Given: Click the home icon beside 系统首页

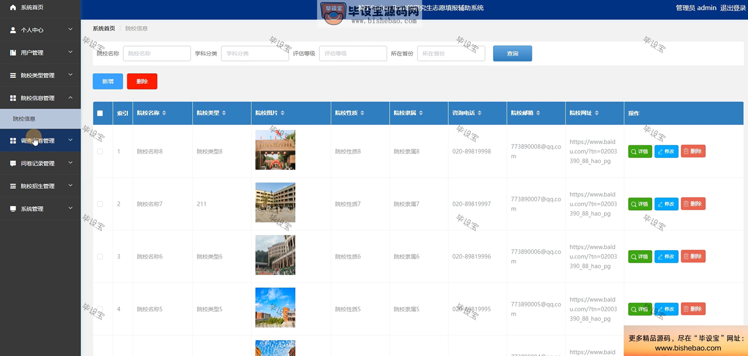Looking at the screenshot, I should click(x=13, y=7).
